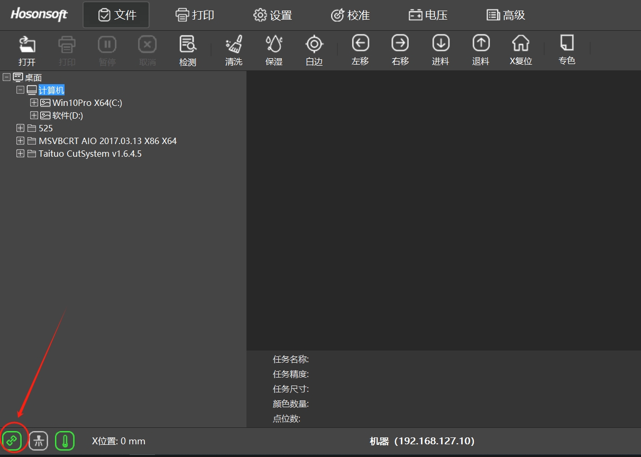Move carriage right with 右移 arrow
The width and height of the screenshot is (641, 457).
400,43
